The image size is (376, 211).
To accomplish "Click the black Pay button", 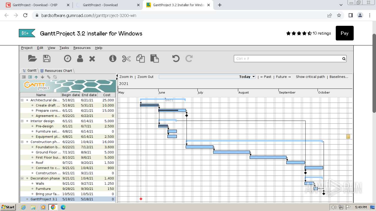I will (x=345, y=33).
